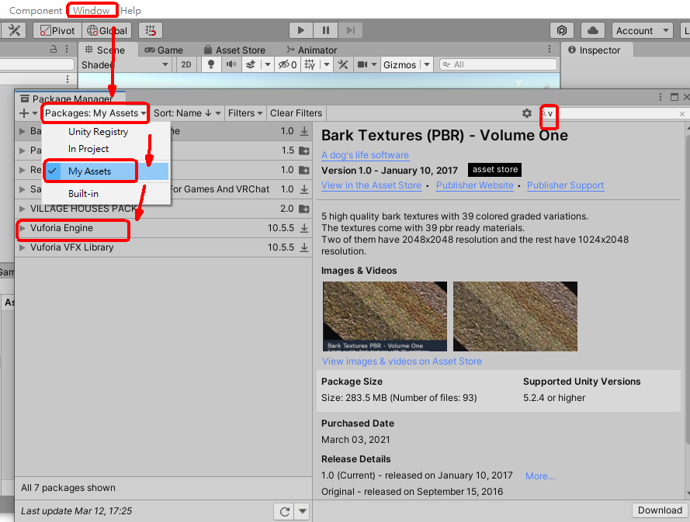
Task: Click the Download button
Action: pyautogui.click(x=660, y=510)
